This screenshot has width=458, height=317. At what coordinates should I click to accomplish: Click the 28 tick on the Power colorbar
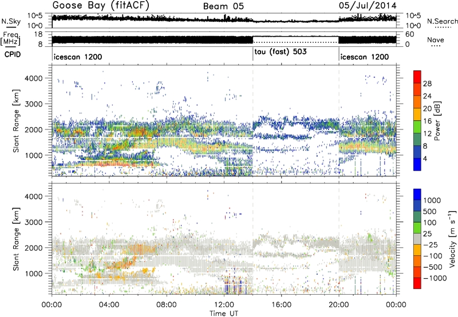(427, 84)
